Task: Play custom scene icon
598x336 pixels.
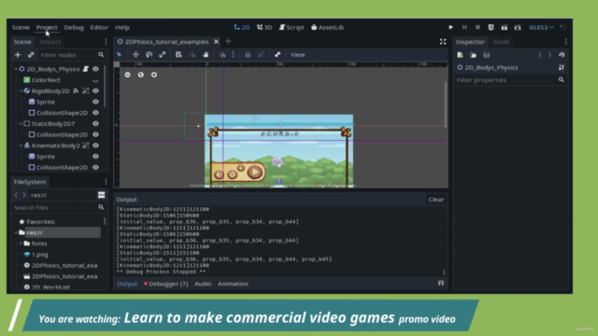Action: (x=518, y=27)
